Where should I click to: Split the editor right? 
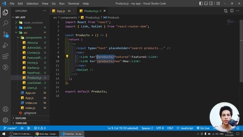point(232,11)
